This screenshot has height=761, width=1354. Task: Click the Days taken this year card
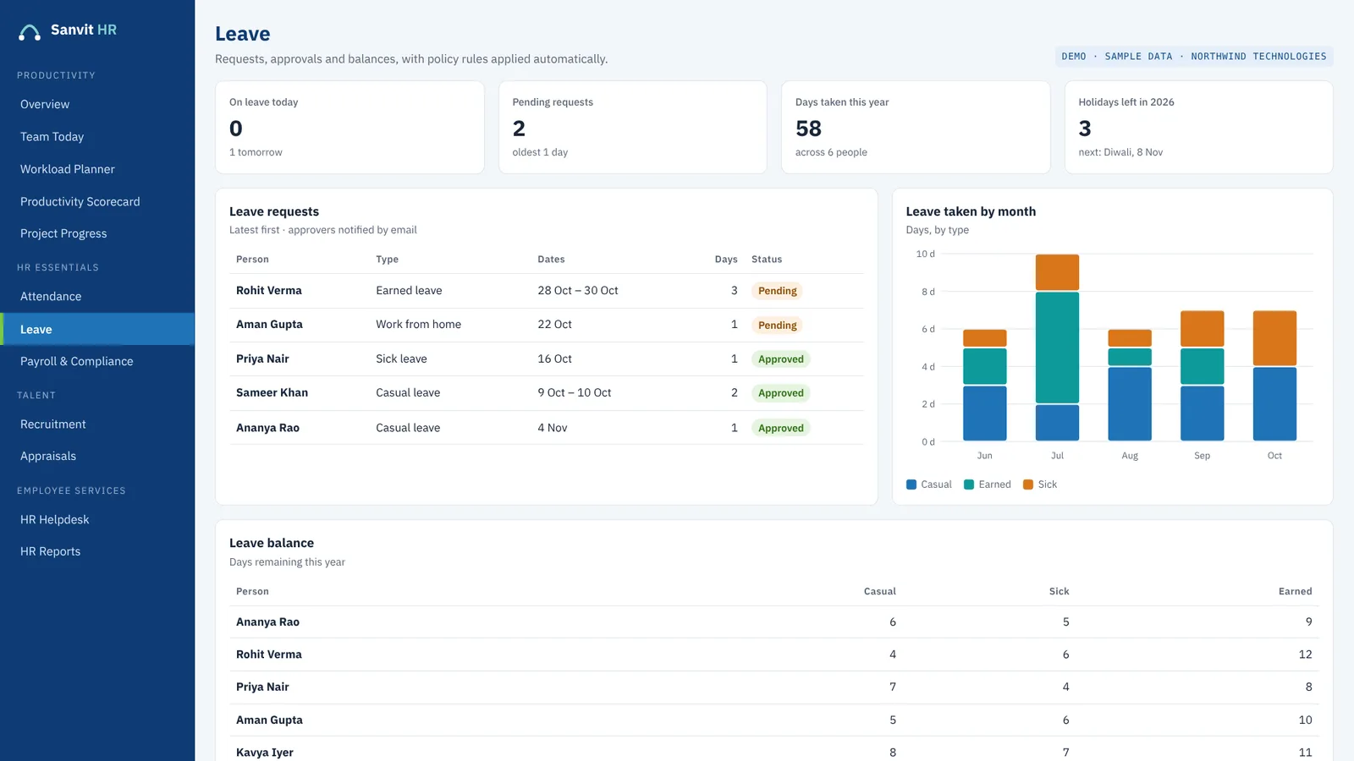(x=916, y=128)
